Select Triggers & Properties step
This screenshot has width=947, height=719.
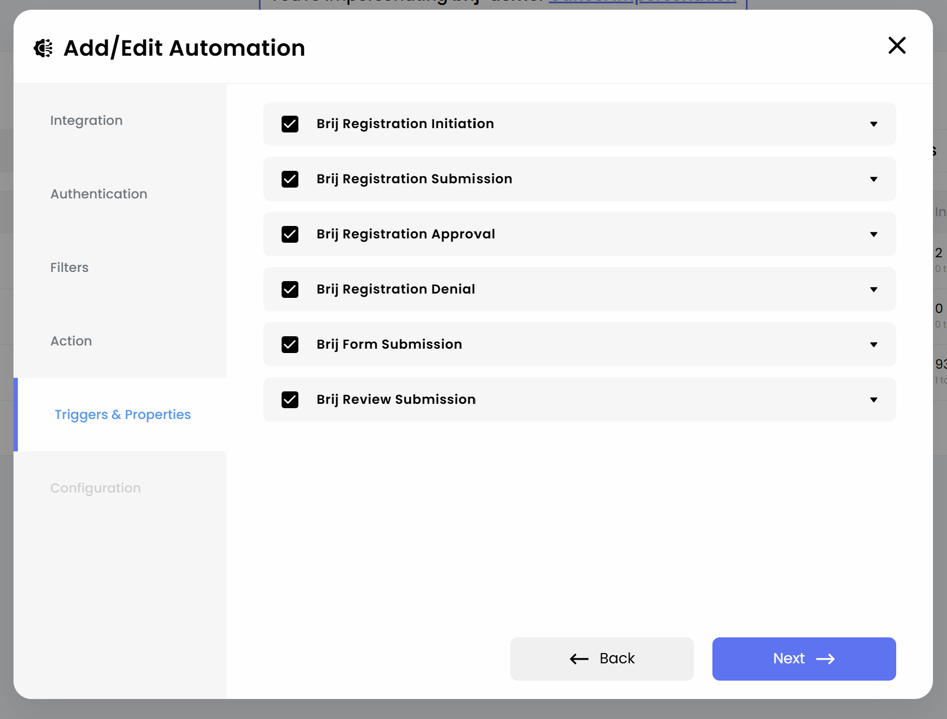point(123,415)
